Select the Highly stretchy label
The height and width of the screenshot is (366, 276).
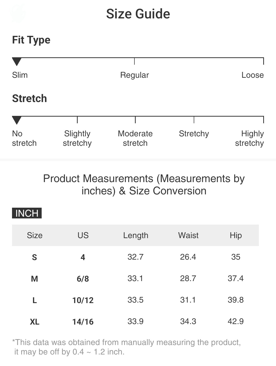(249, 138)
